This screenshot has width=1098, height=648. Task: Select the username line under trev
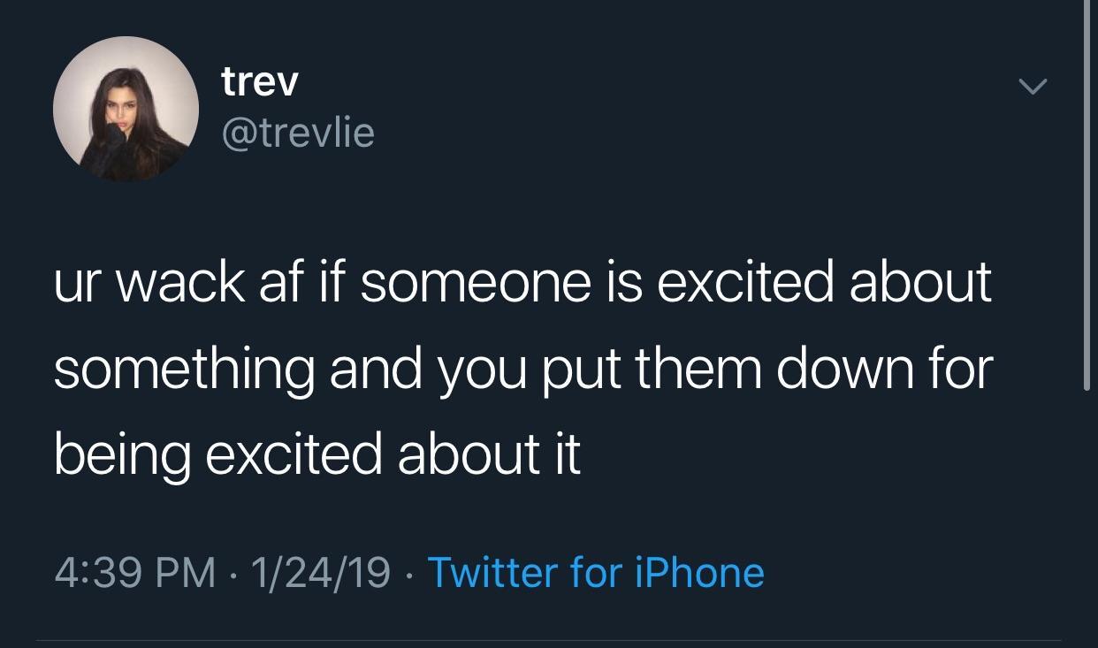pos(298,133)
